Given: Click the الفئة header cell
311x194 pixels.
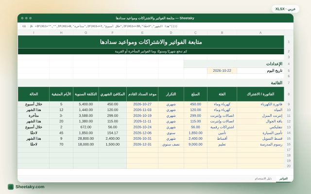Looking at the screenshot, I should coord(222,94).
